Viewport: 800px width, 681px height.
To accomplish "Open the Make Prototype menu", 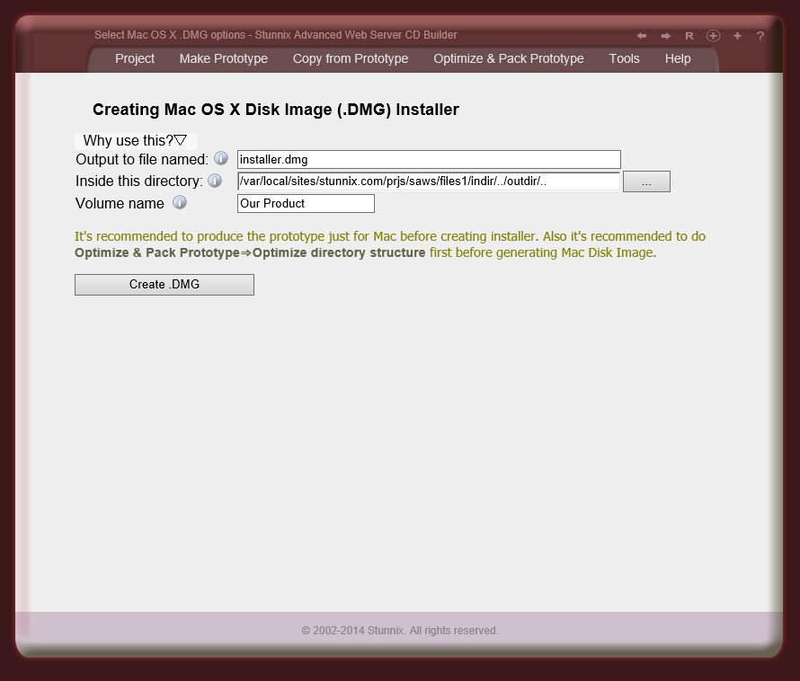I will [x=223, y=58].
